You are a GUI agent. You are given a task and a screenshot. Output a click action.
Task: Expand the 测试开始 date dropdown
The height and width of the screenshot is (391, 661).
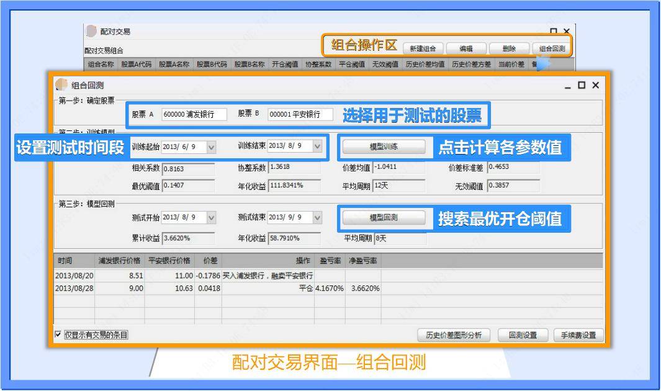pos(211,218)
